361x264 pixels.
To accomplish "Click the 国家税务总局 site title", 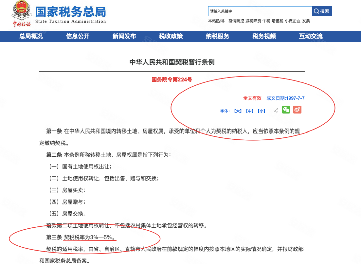I will point(71,12).
